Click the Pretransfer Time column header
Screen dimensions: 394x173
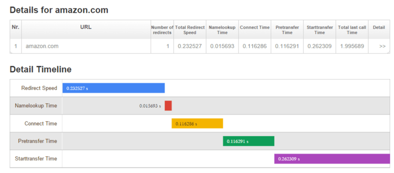click(287, 30)
